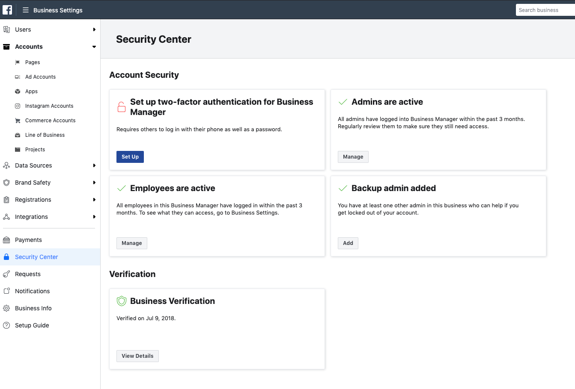Expand the Users section arrow
Screen dimensions: 575x389
tap(94, 29)
